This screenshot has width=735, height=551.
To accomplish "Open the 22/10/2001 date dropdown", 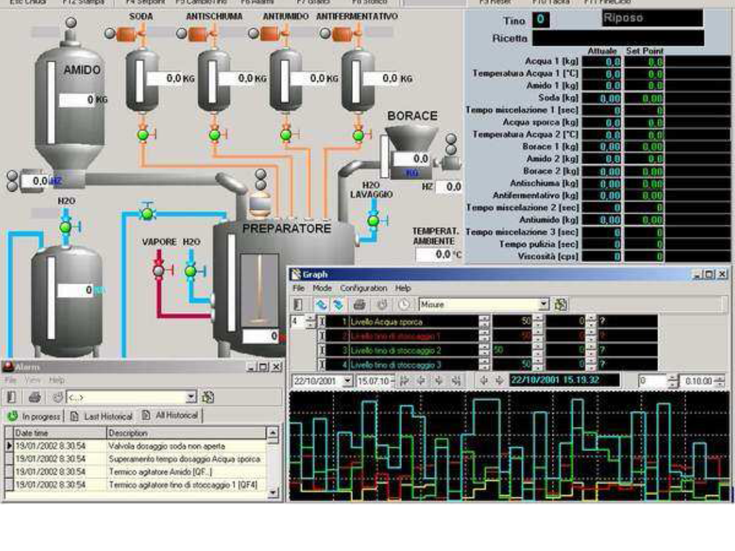I will [347, 380].
